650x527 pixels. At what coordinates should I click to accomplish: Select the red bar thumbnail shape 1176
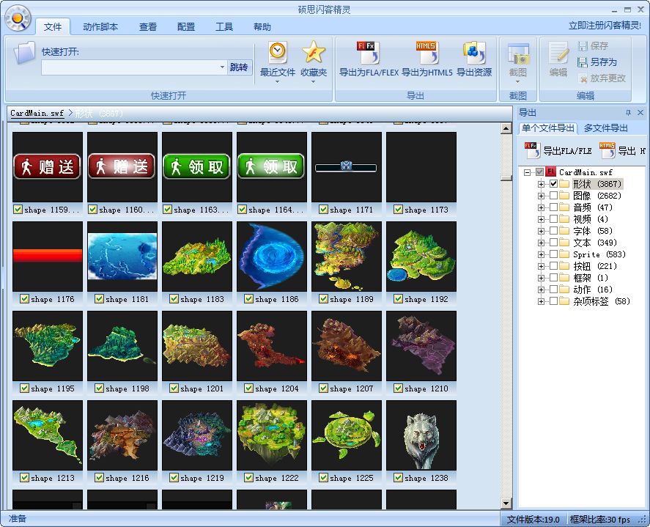[x=48, y=257]
